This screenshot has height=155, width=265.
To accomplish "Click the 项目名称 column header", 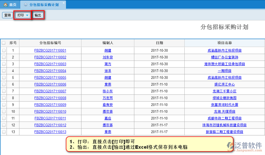I will [x=224, y=43].
